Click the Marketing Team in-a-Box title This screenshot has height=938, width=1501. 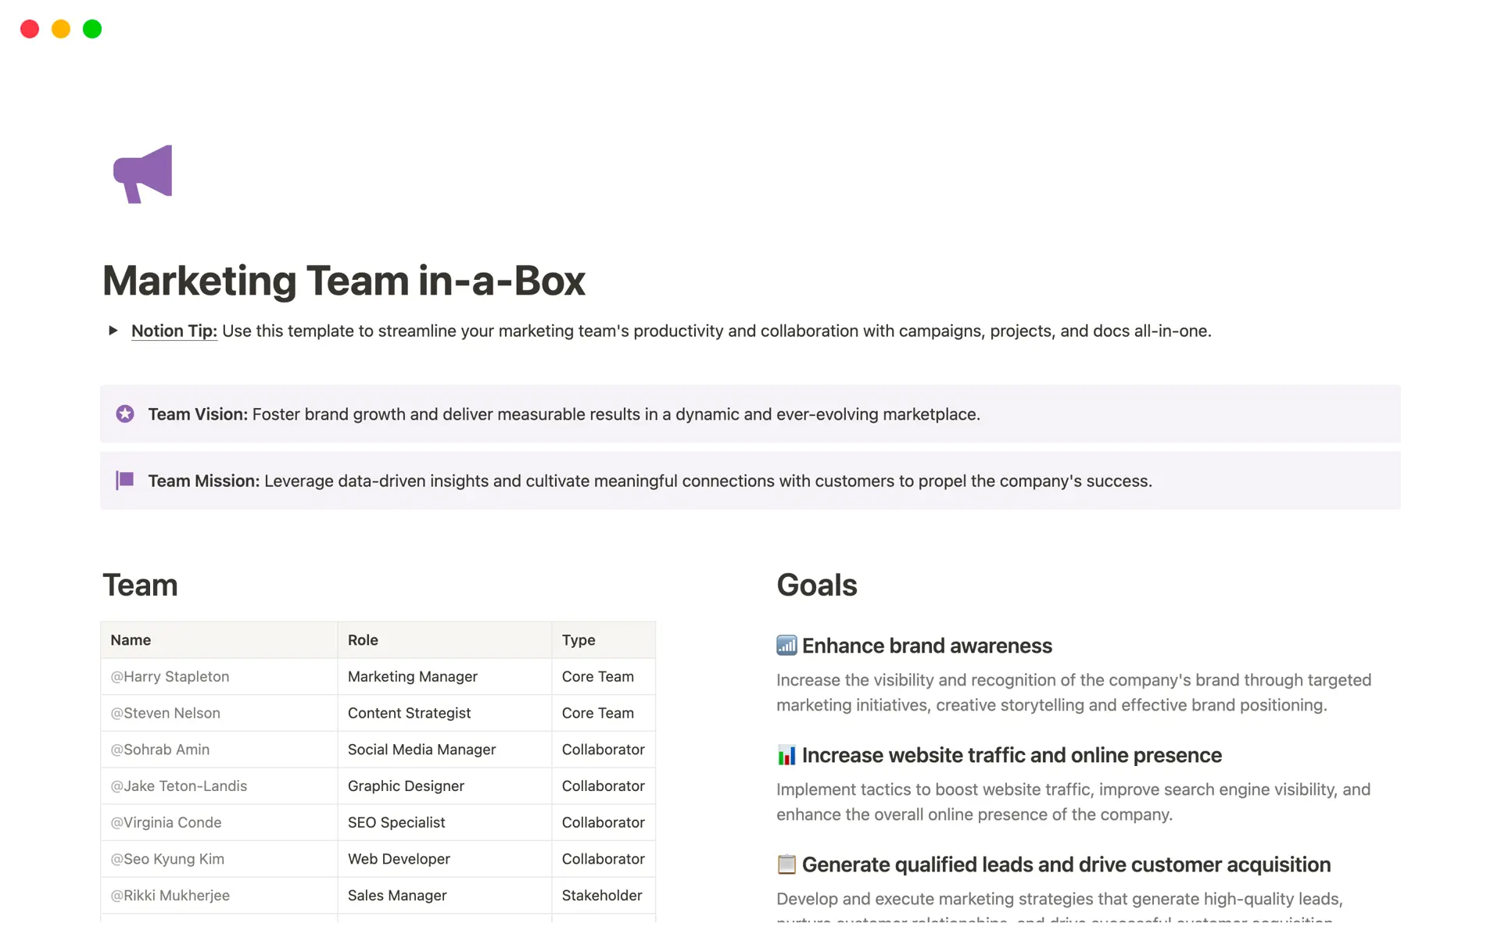coord(344,281)
